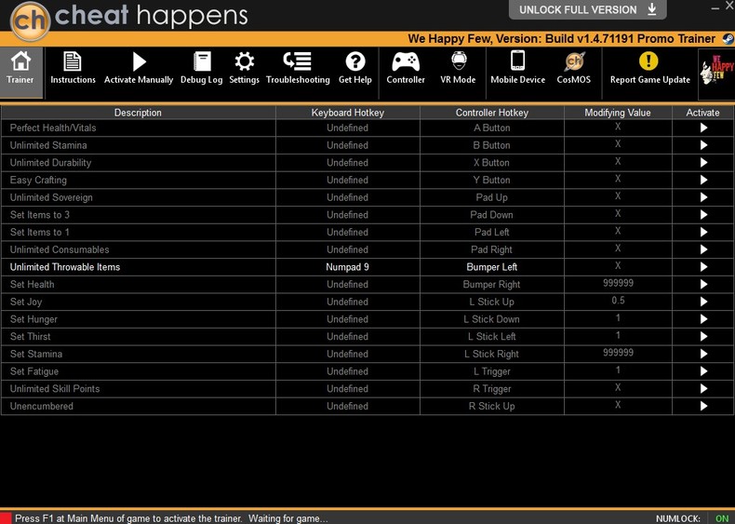
Task: Click Numpad 9 keyboard hotkey cell
Action: click(347, 267)
